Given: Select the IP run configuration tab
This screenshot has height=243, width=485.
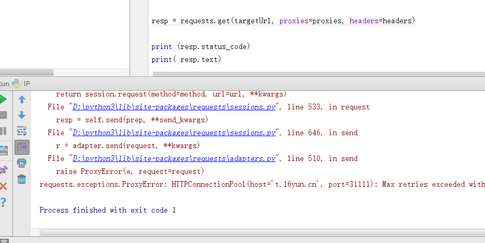Looking at the screenshot, I should (27, 84).
